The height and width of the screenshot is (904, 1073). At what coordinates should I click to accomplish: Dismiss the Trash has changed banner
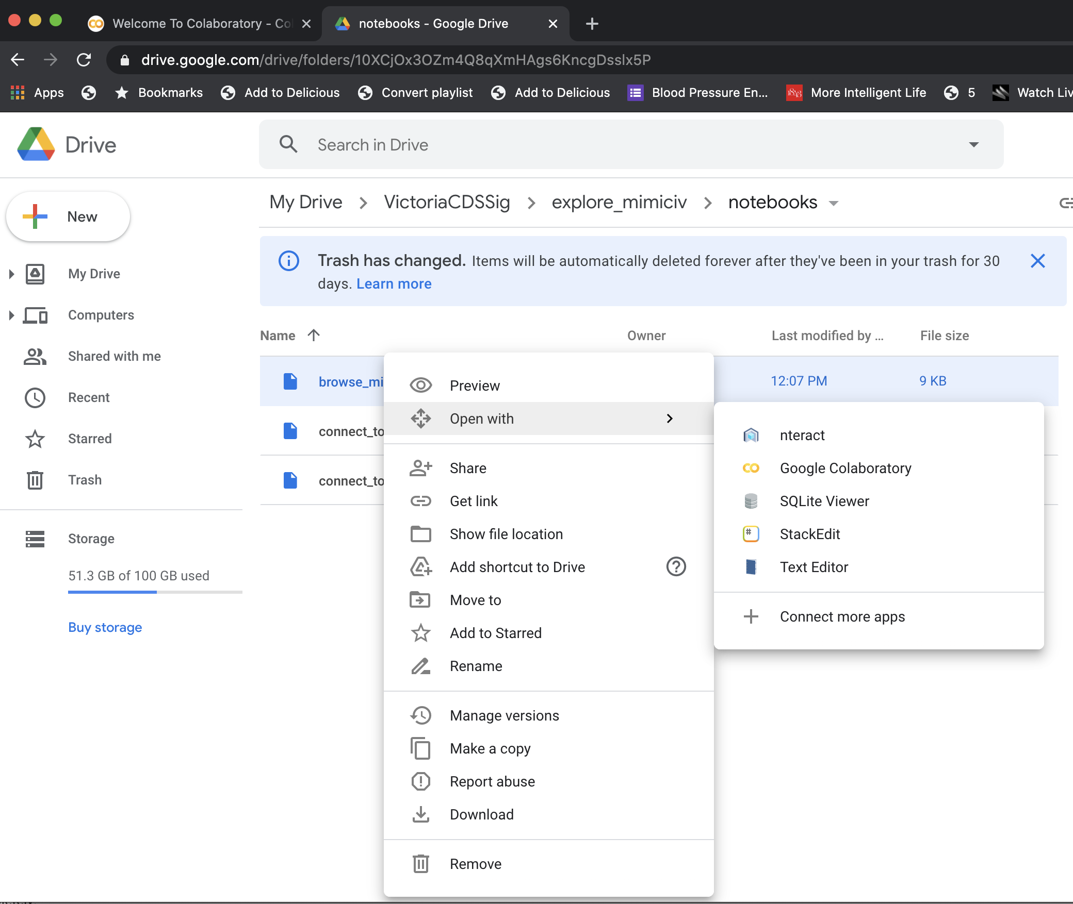pos(1037,261)
